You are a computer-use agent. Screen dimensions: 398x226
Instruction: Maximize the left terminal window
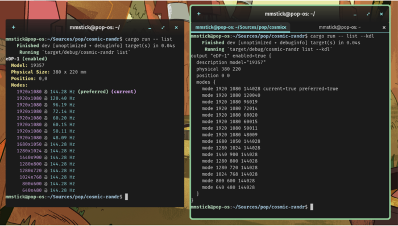click(x=163, y=28)
